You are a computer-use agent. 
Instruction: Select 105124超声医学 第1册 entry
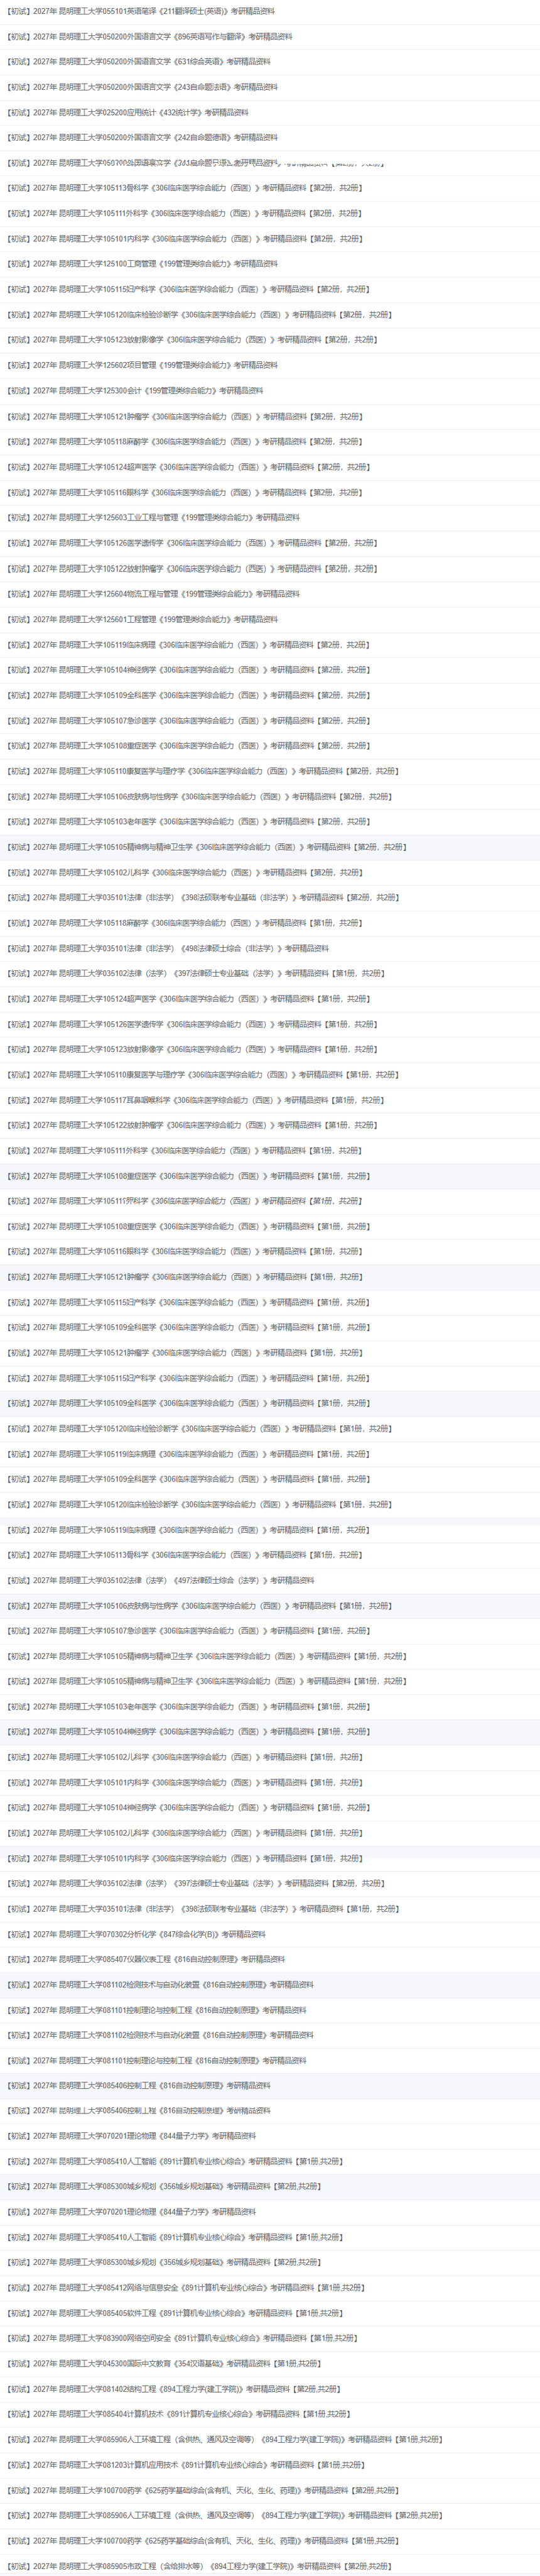click(x=189, y=999)
